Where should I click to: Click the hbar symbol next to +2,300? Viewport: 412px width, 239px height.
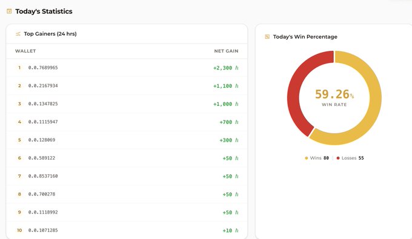point(237,68)
